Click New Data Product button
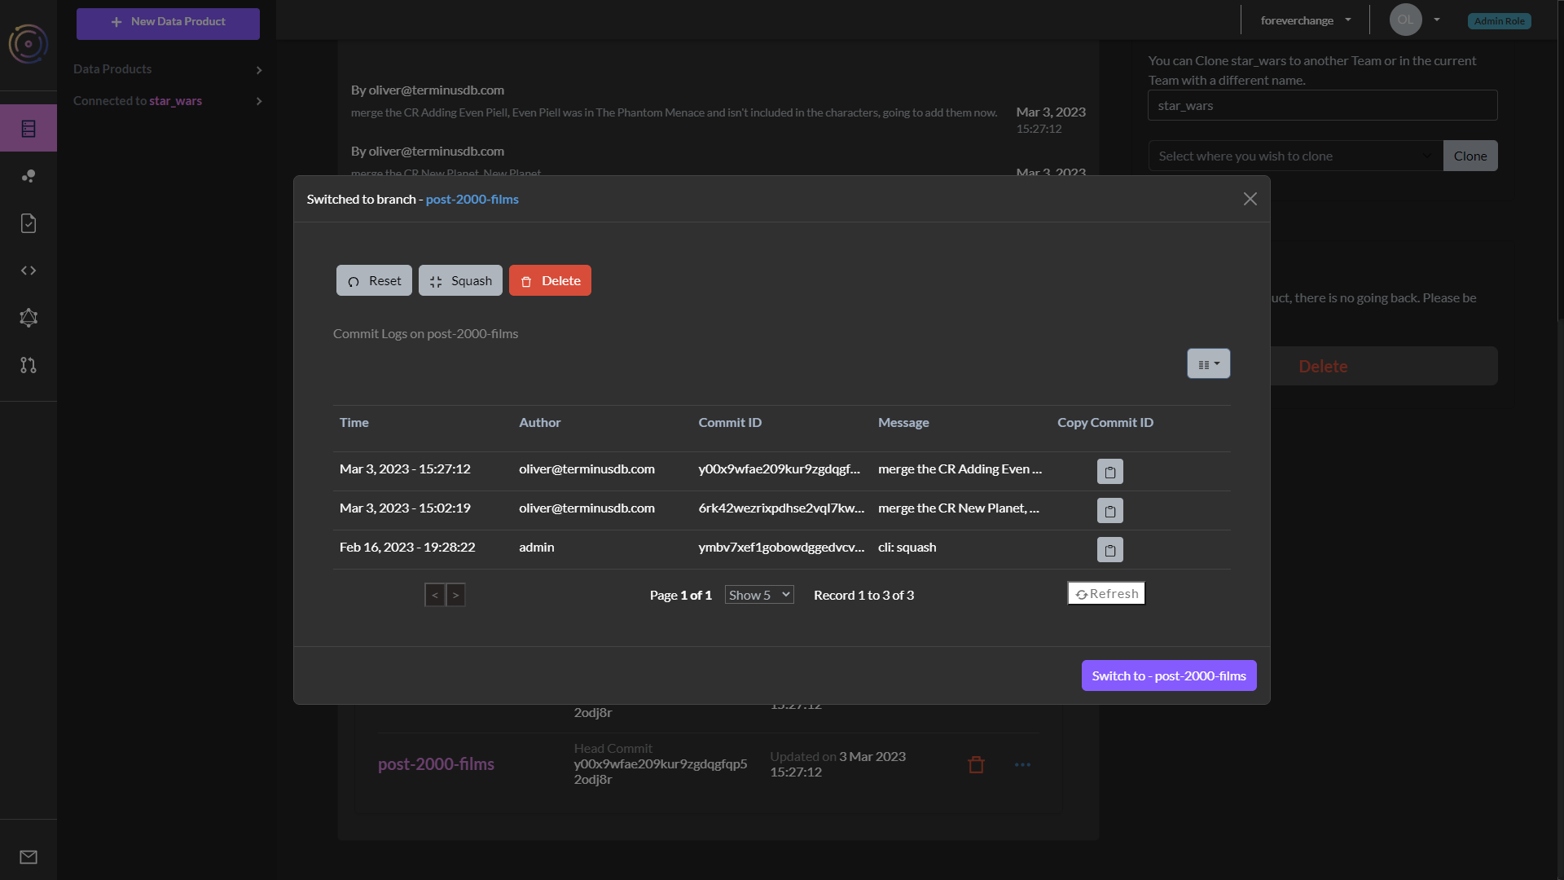Screen dimensions: 1564x880 click(168, 24)
